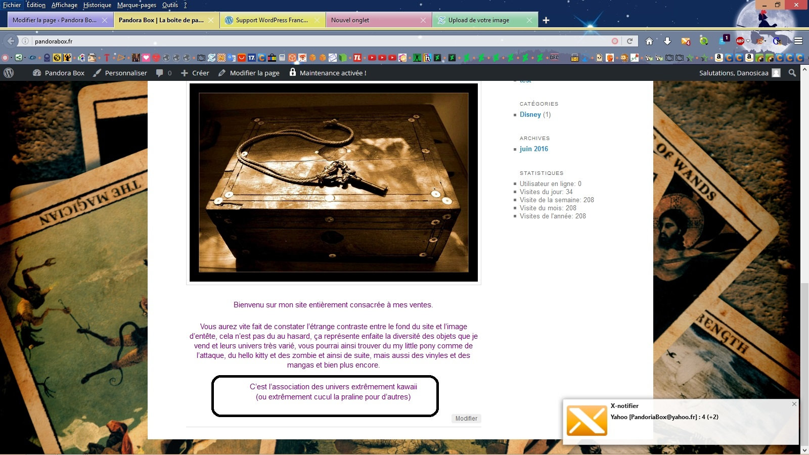Open the Marque-pages menu
Screen dimensions: 809x455
[137, 5]
